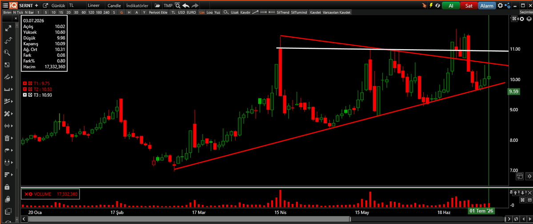The image size is (533, 224).
Task: Remove T2 trend line with X
Action: [25, 89]
